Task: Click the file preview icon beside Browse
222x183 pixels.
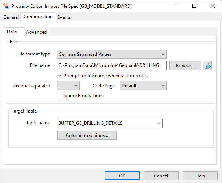Action: pos(207,66)
